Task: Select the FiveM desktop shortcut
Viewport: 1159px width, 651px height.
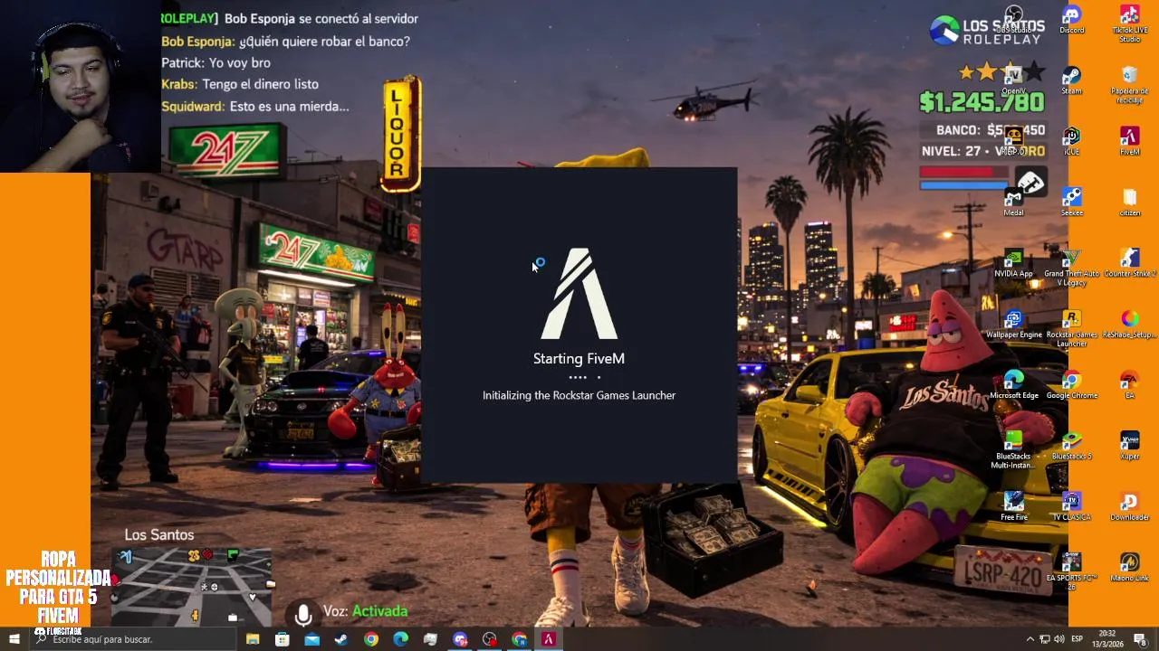Action: click(1129, 140)
